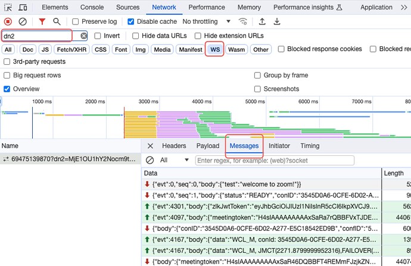Enable Group by frame
The image size is (411, 266).
click(257, 76)
